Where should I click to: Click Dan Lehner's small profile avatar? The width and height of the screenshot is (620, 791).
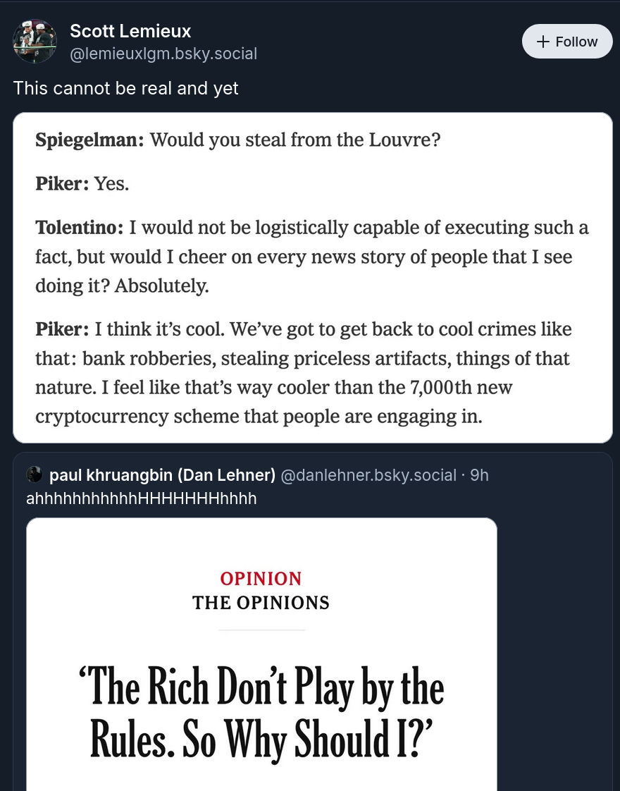coord(35,475)
